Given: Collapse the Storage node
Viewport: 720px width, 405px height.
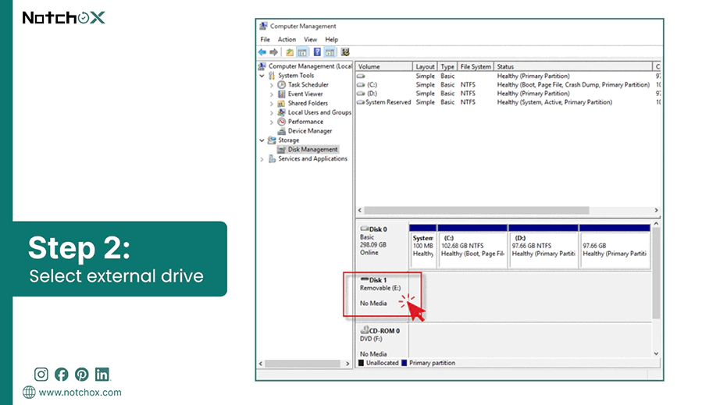Looking at the screenshot, I should point(262,140).
